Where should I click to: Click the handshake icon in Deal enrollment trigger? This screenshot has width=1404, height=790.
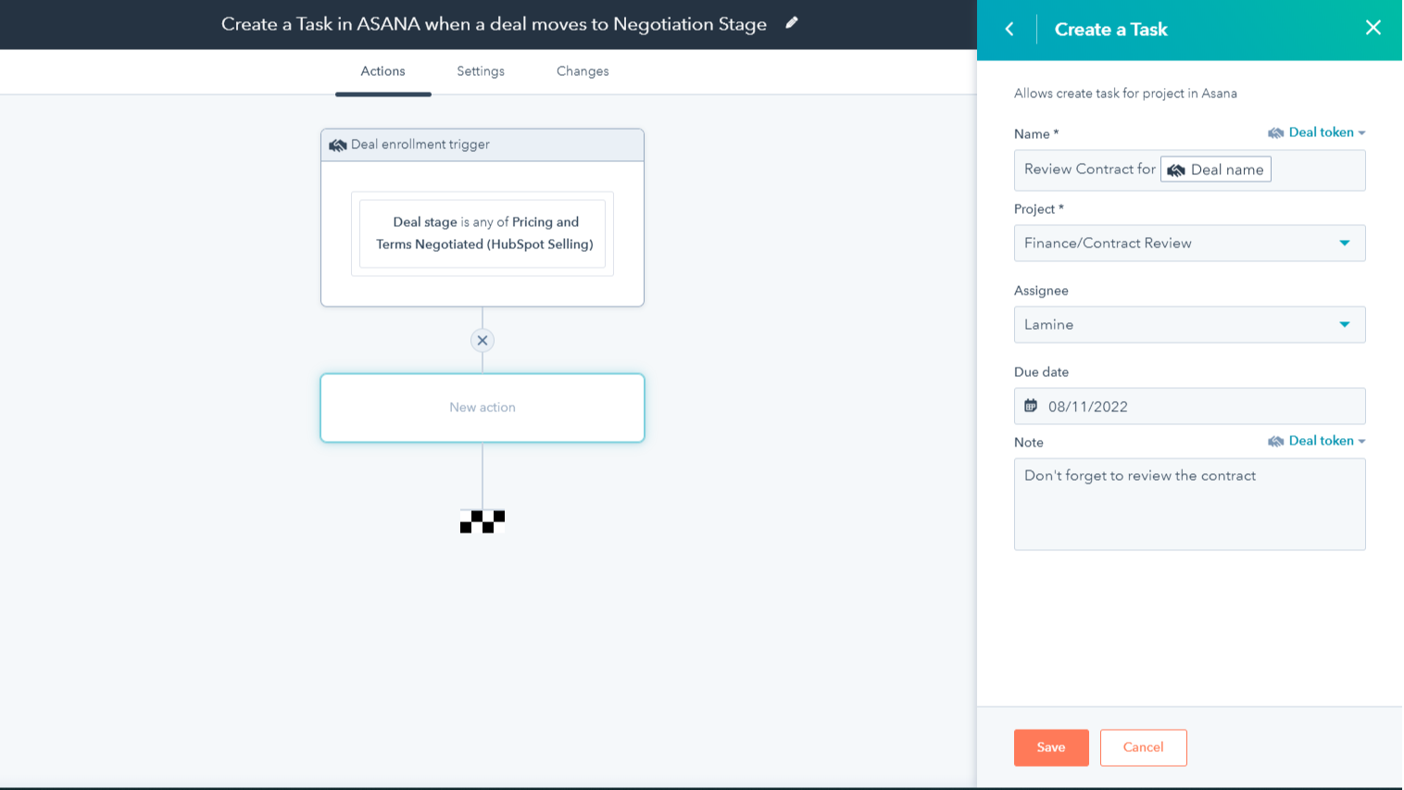pos(337,145)
